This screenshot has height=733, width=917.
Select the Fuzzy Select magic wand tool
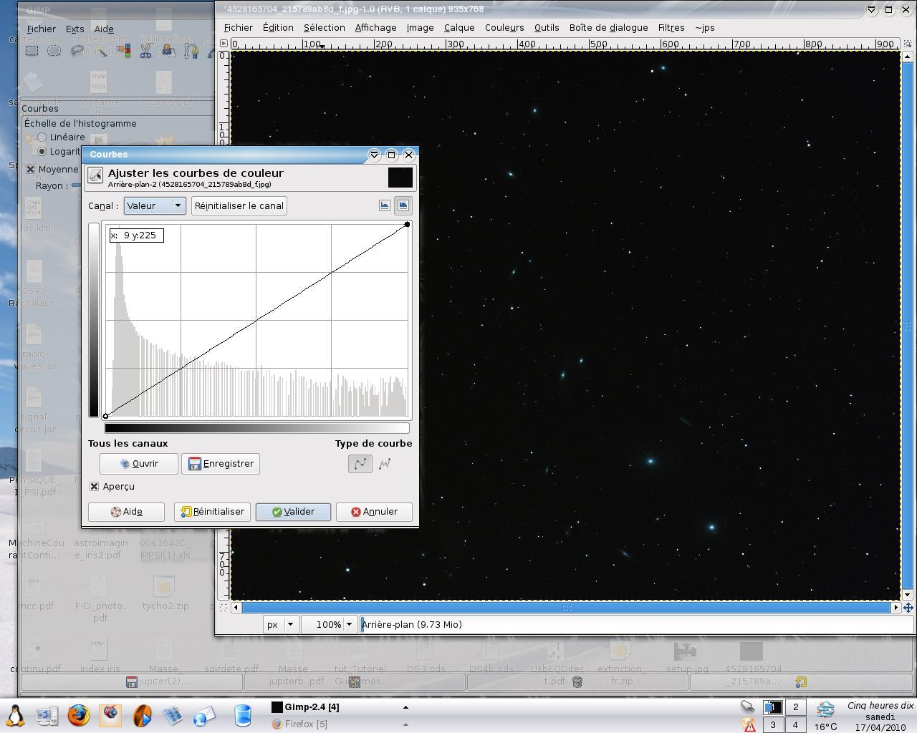(101, 51)
